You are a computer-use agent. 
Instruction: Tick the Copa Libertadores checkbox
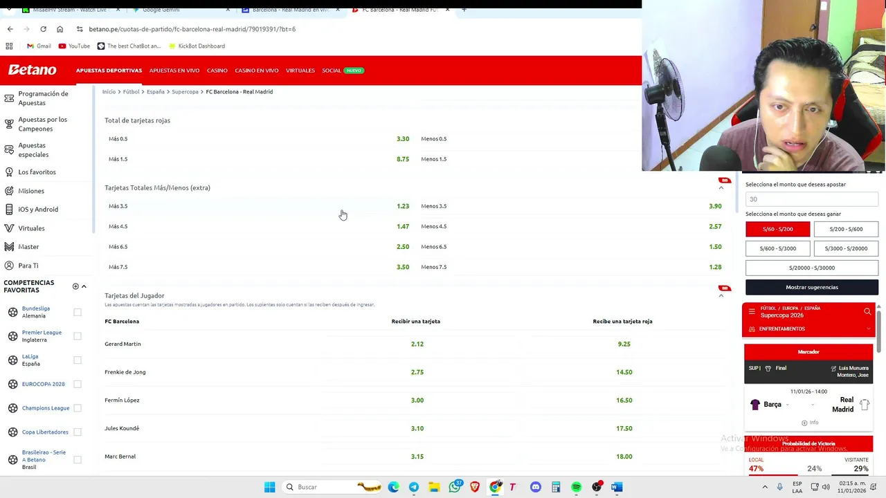(78, 432)
